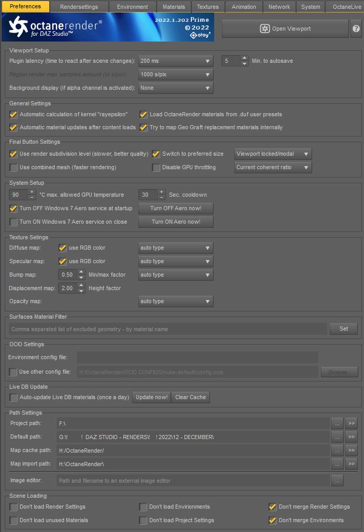Click Map import path double-arrow button

click(x=352, y=464)
